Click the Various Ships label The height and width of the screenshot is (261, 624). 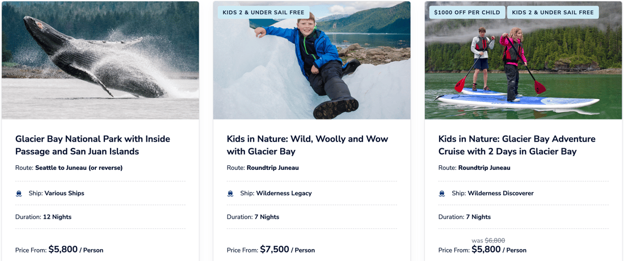coord(64,194)
